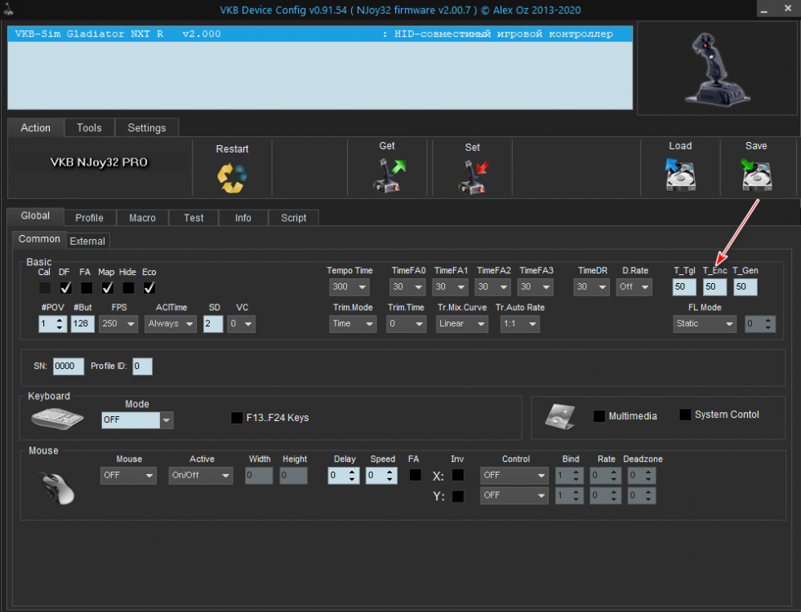The width and height of the screenshot is (801, 612).
Task: Open the Tools tab
Action: [89, 128]
